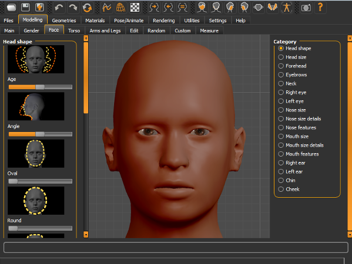Open the Rendering tab
This screenshot has width=352, height=264.
[x=163, y=21]
